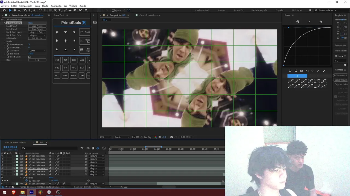Screen dimensions: 350x196
Task: Take snapshot in composition viewer footer
Action: tap(171, 137)
